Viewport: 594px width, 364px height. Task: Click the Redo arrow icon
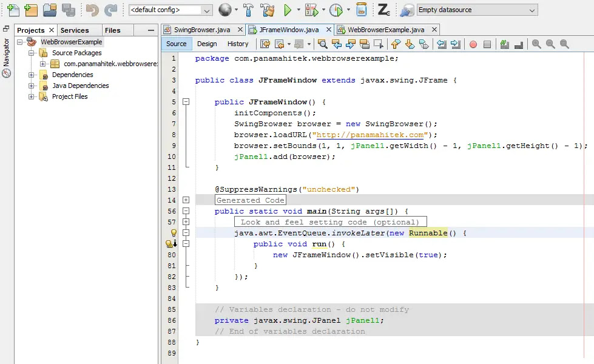pyautogui.click(x=110, y=10)
